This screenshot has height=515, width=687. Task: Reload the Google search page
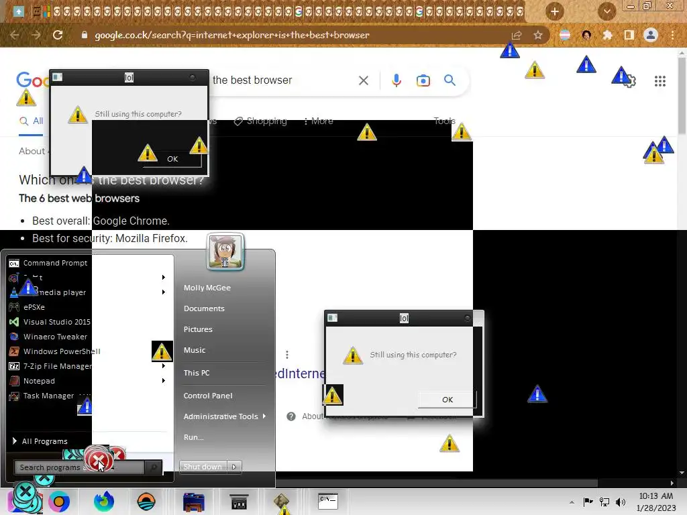58,35
